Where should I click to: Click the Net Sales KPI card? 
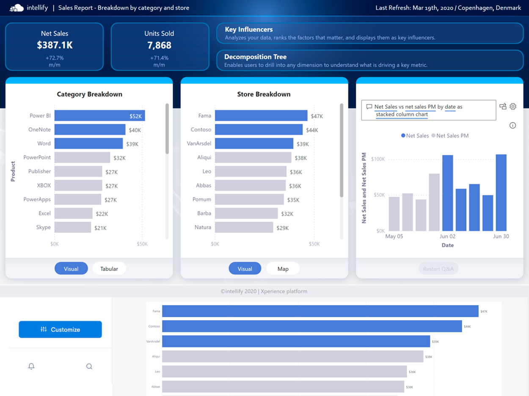pos(54,47)
